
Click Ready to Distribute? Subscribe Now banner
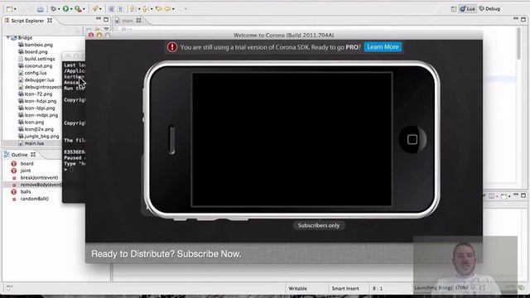coord(166,254)
